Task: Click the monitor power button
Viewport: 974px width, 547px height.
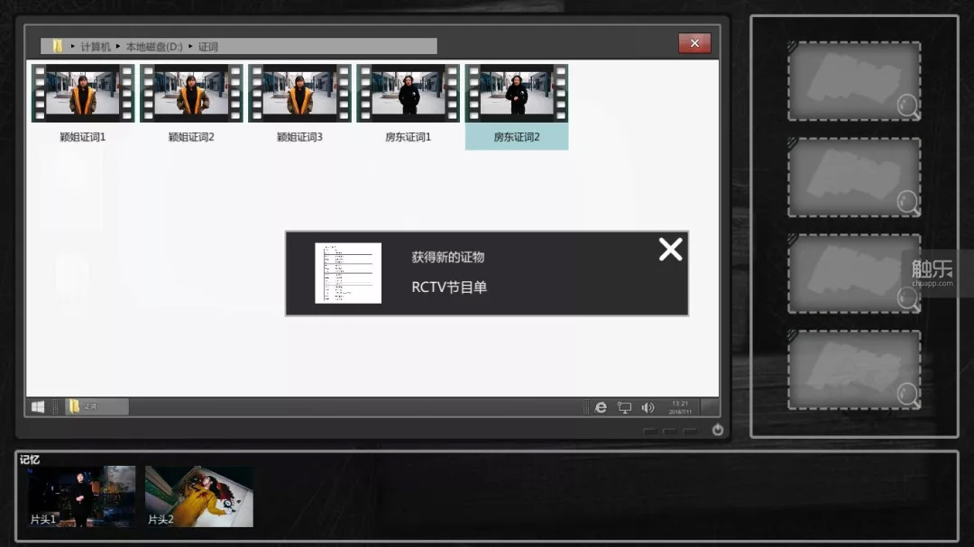Action: click(x=718, y=430)
